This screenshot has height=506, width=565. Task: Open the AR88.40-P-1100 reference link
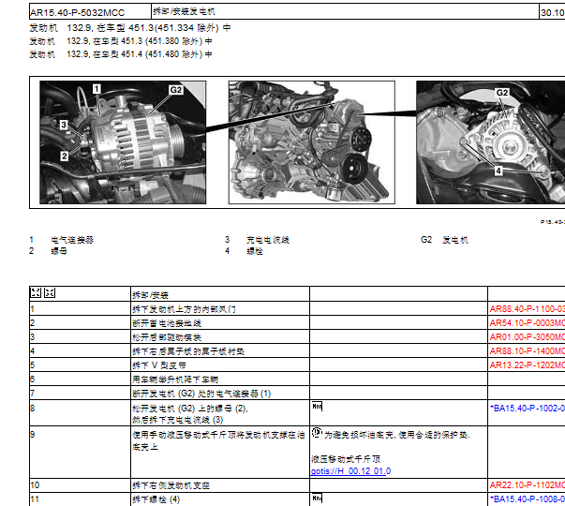[528, 309]
